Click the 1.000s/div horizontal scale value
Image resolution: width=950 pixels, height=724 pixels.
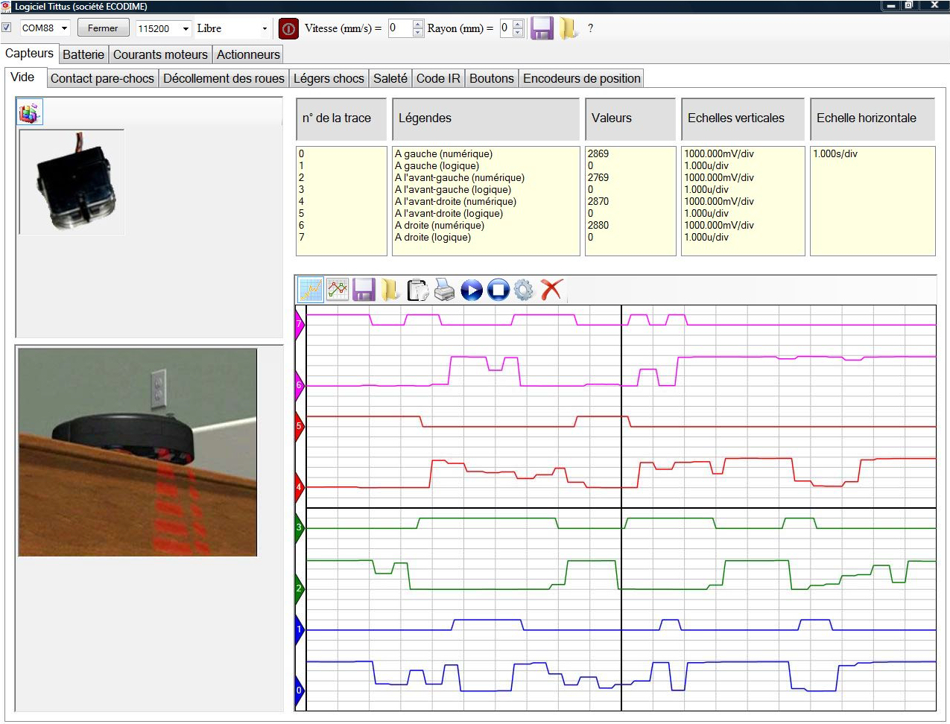pos(835,154)
